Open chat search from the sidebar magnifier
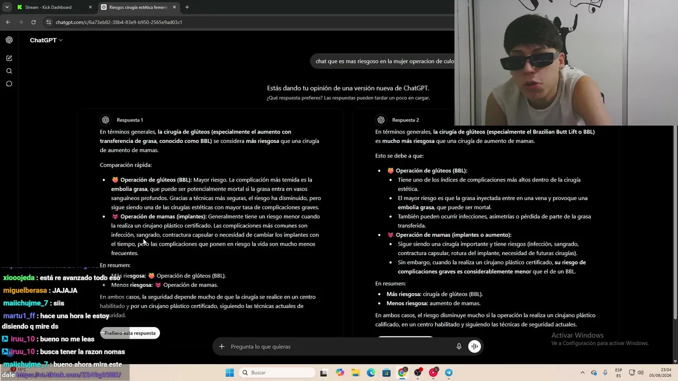 click(x=9, y=71)
